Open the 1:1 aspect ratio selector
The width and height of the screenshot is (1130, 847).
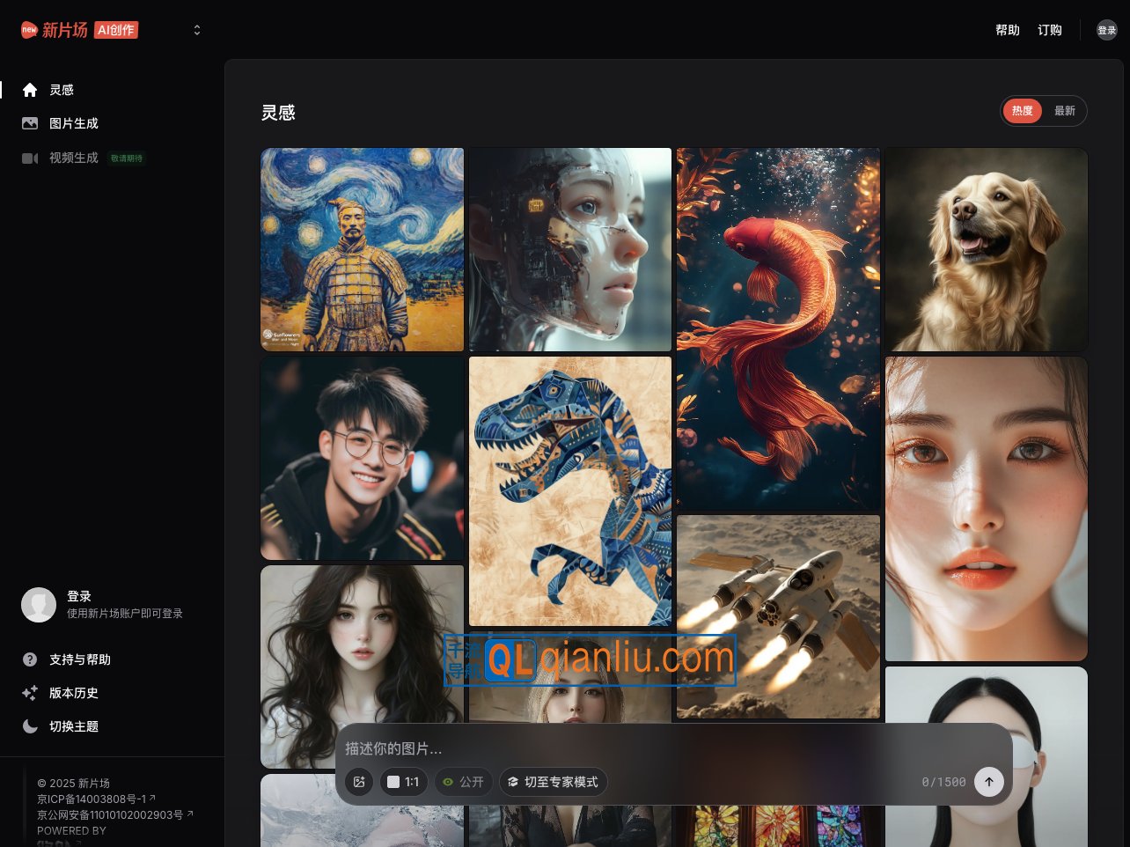point(403,782)
